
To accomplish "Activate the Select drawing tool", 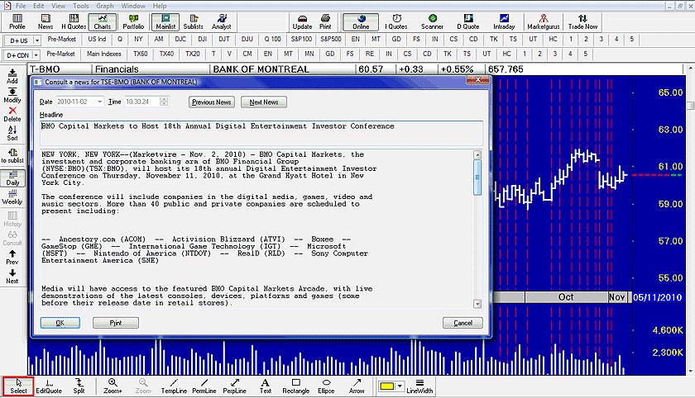I will pos(18,386).
